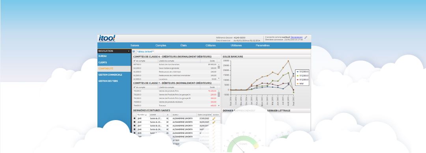
Task: Open the Saisies menu
Action: click(135, 46)
